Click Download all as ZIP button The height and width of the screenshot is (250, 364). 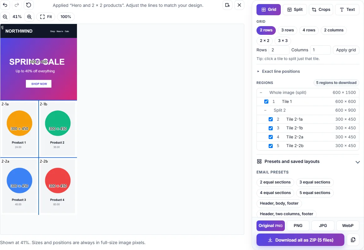pyautogui.click(x=300, y=240)
